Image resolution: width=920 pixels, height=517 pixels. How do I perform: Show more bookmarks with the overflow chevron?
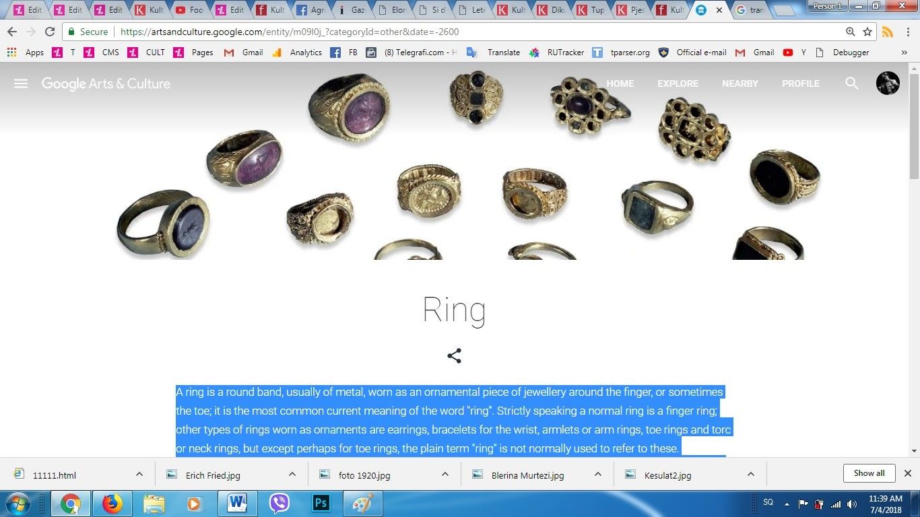click(904, 53)
